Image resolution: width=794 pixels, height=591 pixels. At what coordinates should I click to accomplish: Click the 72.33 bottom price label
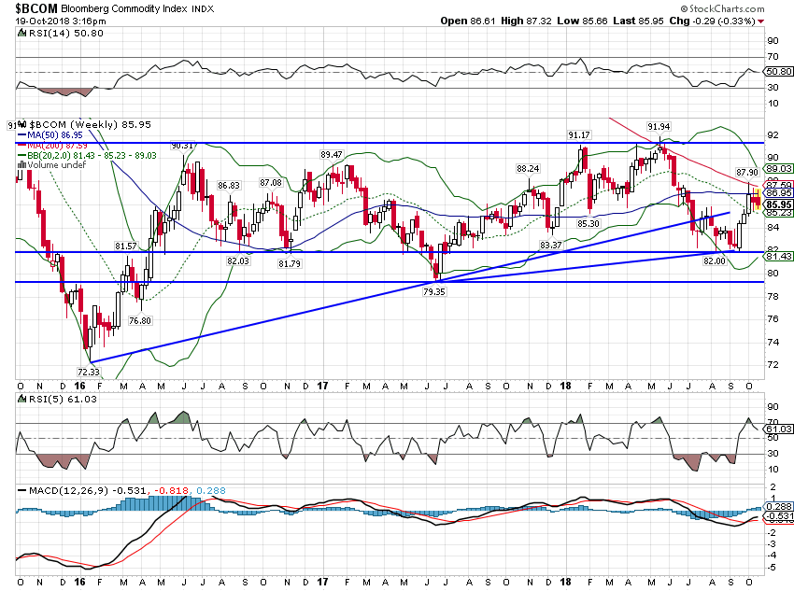[x=89, y=372]
